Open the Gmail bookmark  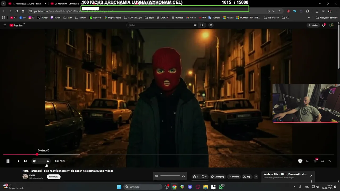(190, 18)
